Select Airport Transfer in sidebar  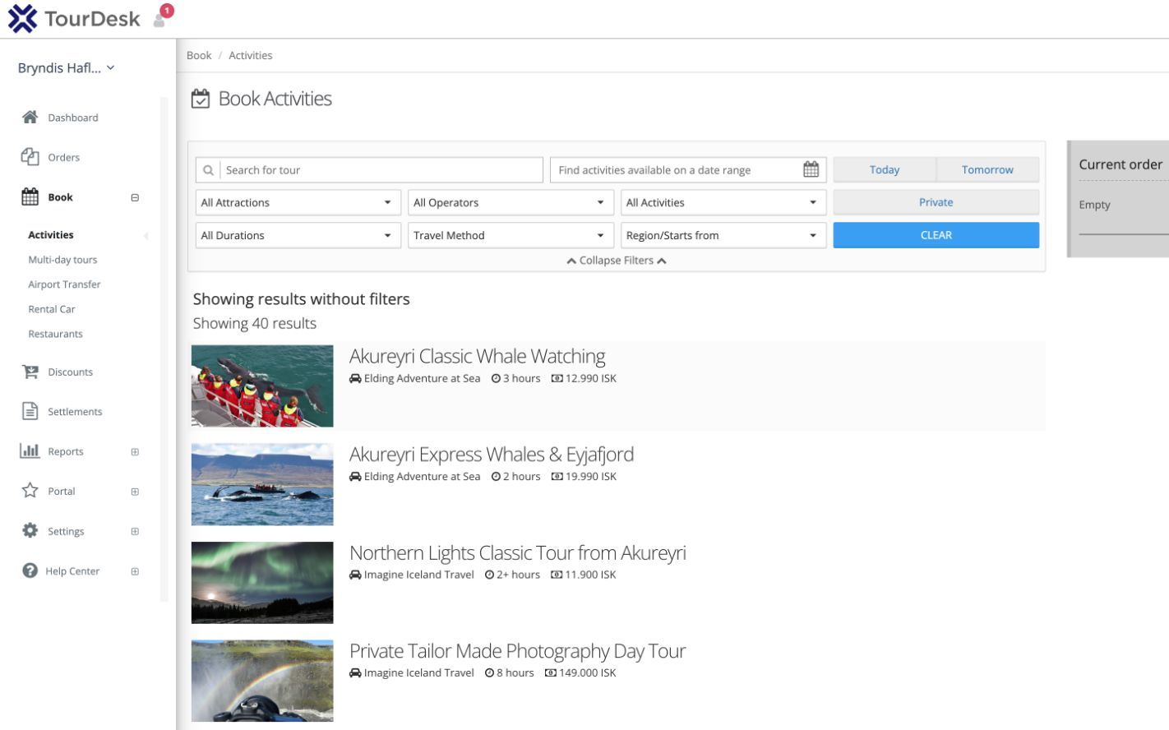[x=64, y=284]
